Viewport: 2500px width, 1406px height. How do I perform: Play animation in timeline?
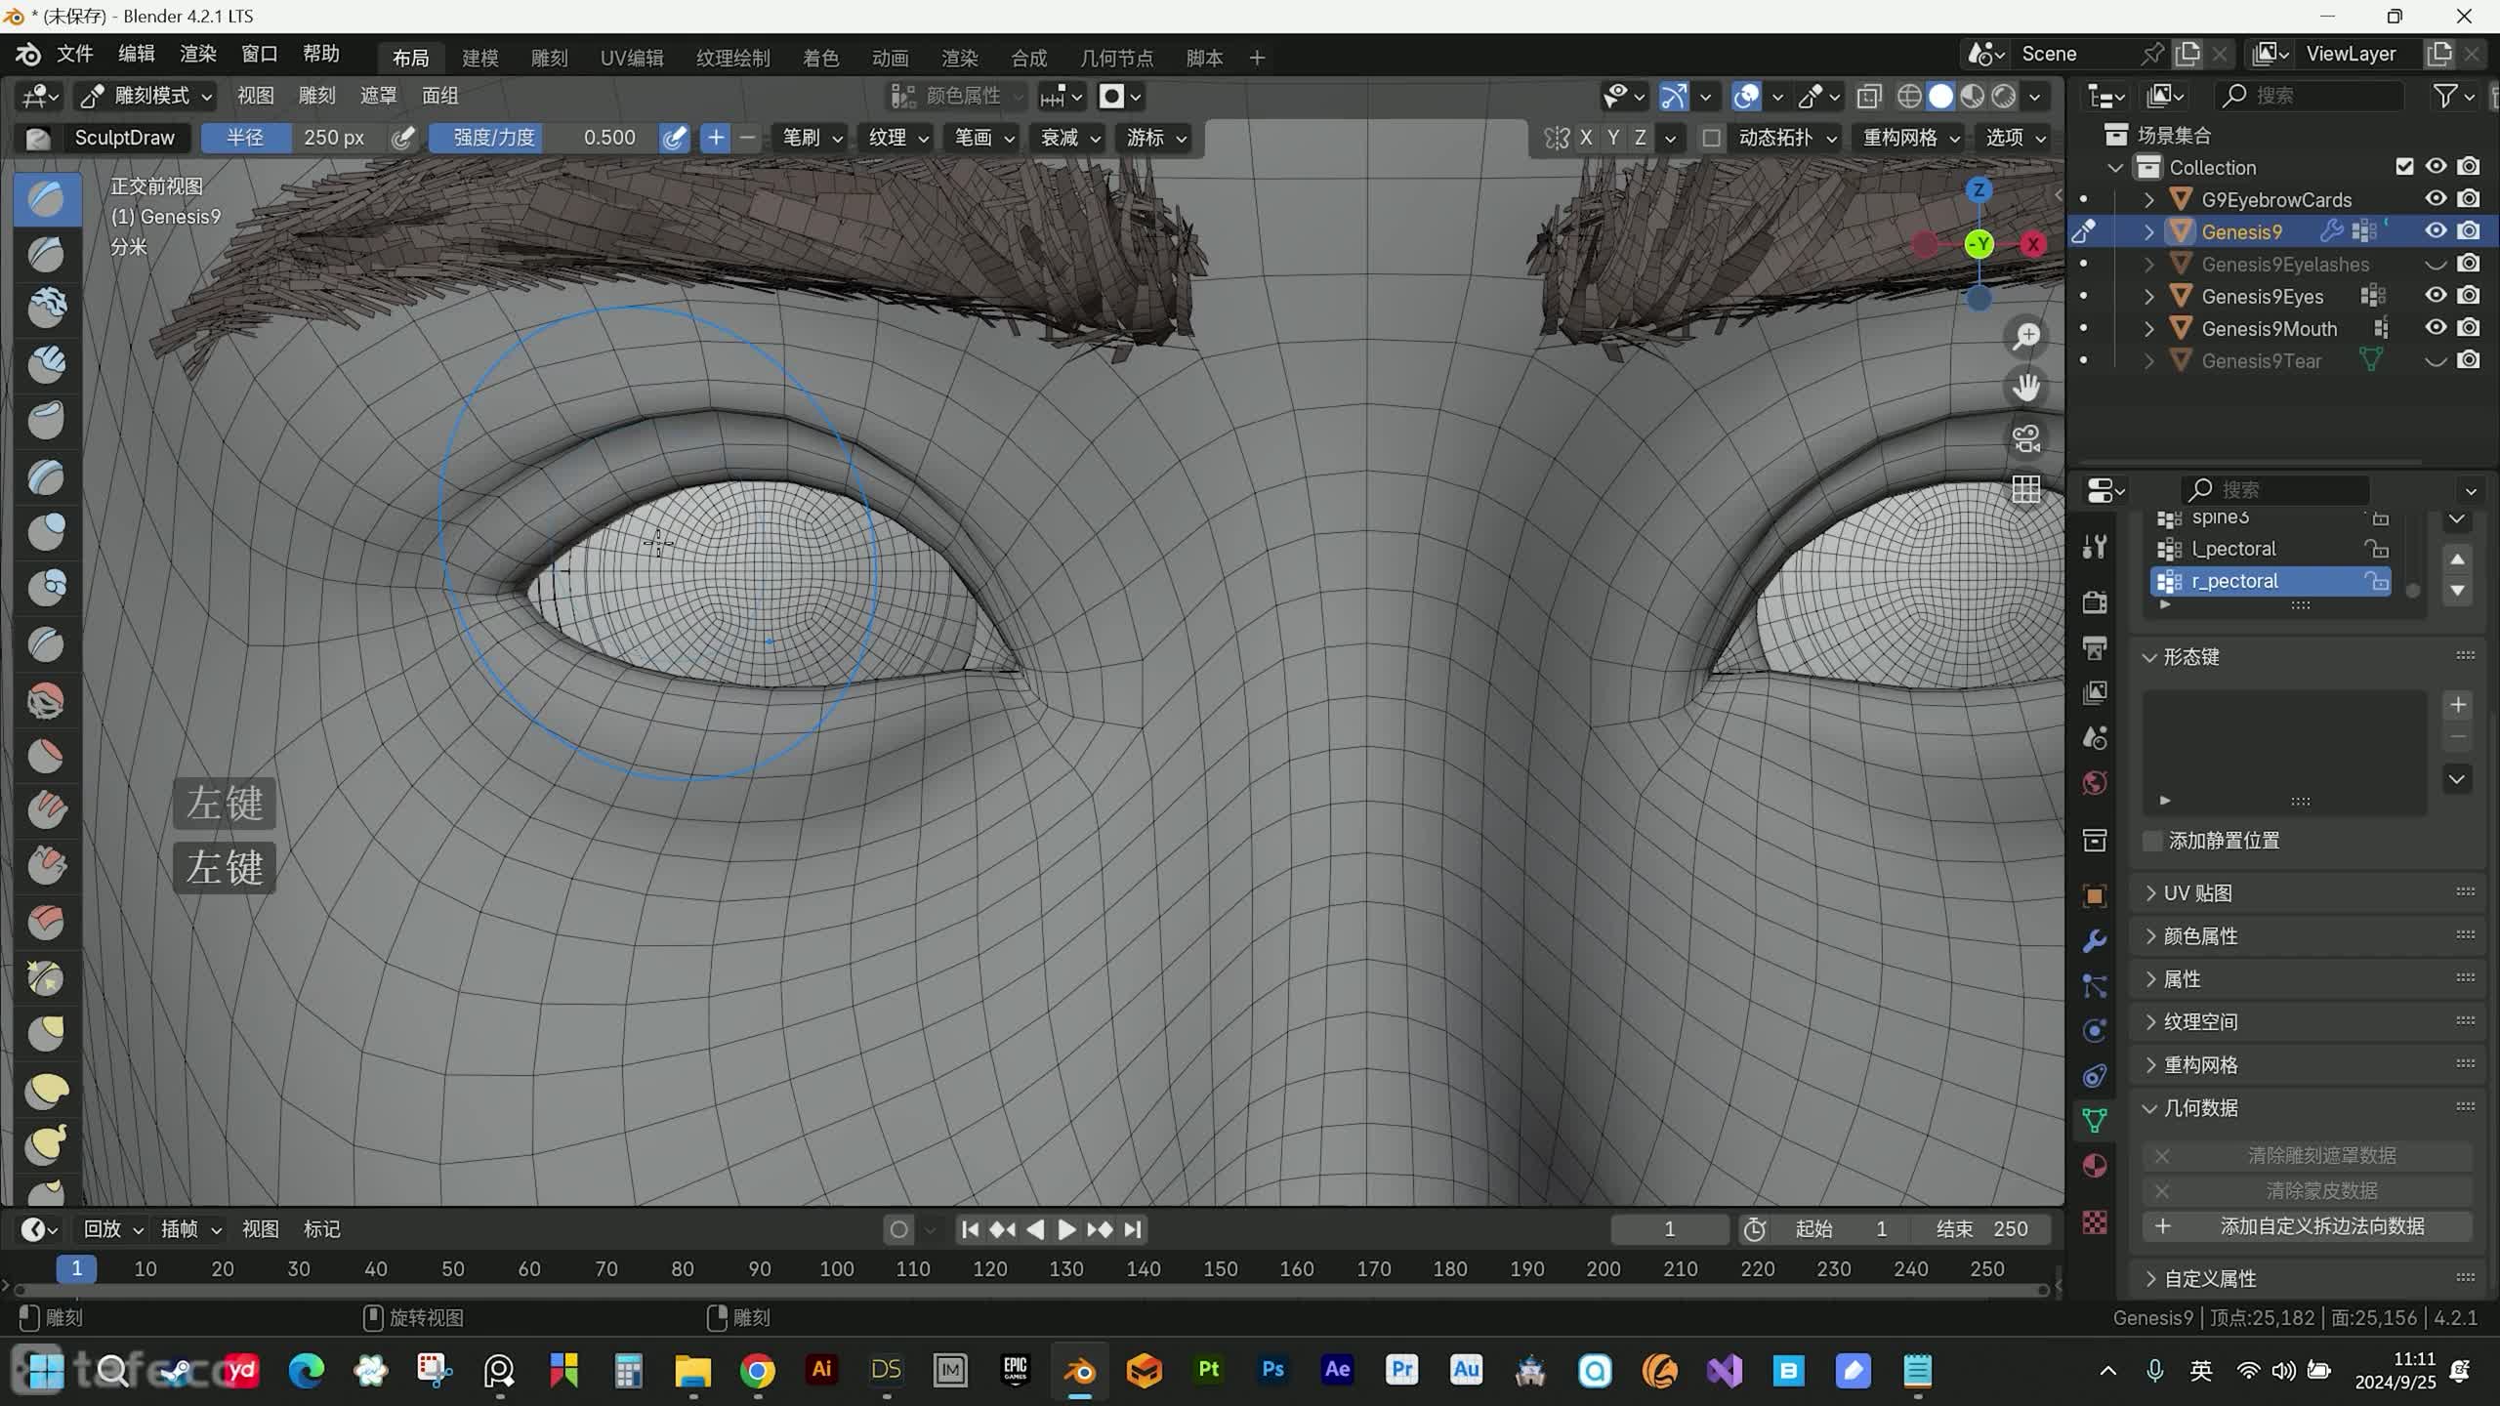click(1066, 1229)
